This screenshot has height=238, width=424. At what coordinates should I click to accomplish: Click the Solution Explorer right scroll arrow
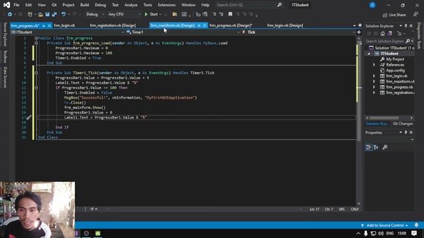click(x=411, y=118)
